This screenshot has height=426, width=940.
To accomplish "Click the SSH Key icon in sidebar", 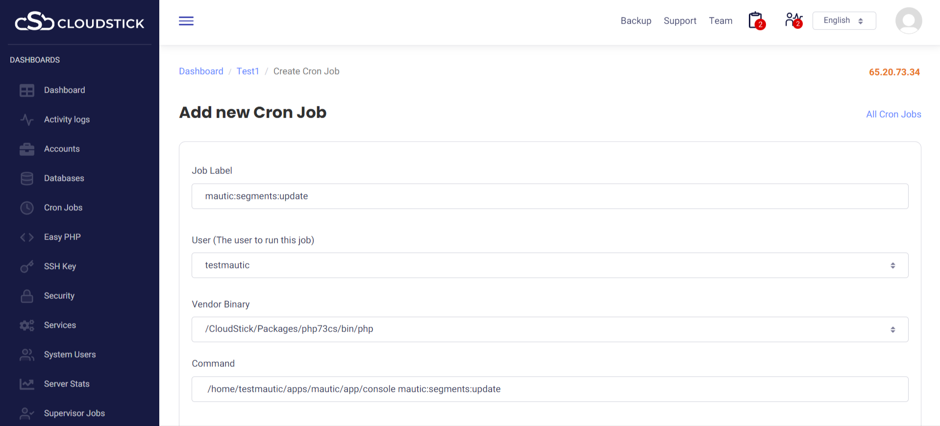I will (x=27, y=266).
